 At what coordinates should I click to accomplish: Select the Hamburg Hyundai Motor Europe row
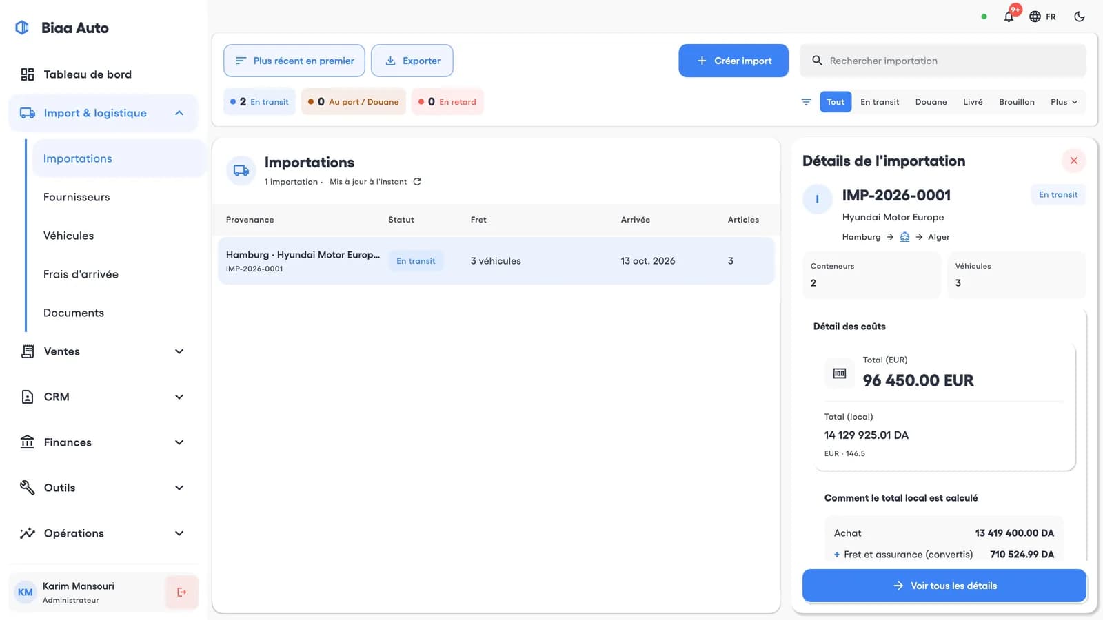pyautogui.click(x=496, y=261)
